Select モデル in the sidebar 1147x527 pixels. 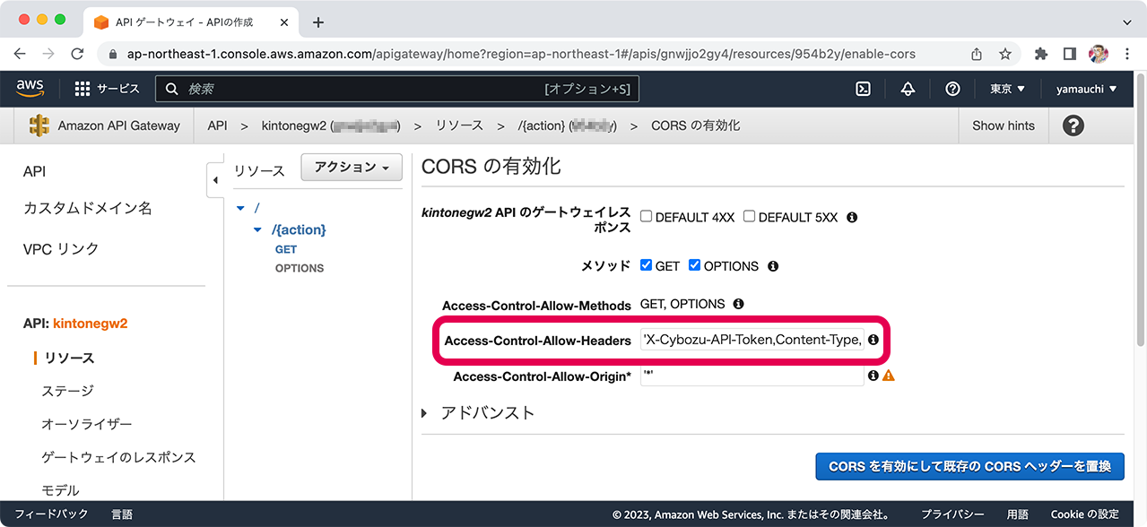click(60, 490)
